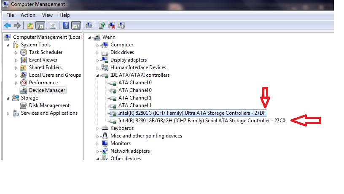
Task: Click the Keyboards category icon
Action: (x=105, y=128)
